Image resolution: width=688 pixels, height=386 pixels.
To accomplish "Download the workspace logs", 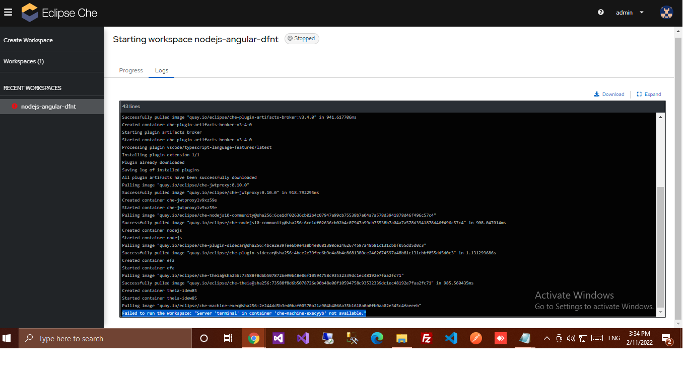I will 609,94.
